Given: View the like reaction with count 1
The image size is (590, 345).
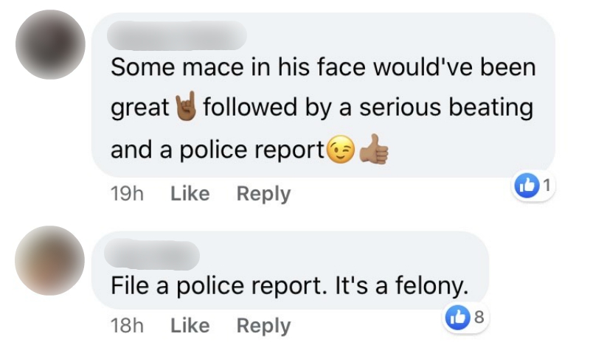Looking at the screenshot, I should point(532,186).
